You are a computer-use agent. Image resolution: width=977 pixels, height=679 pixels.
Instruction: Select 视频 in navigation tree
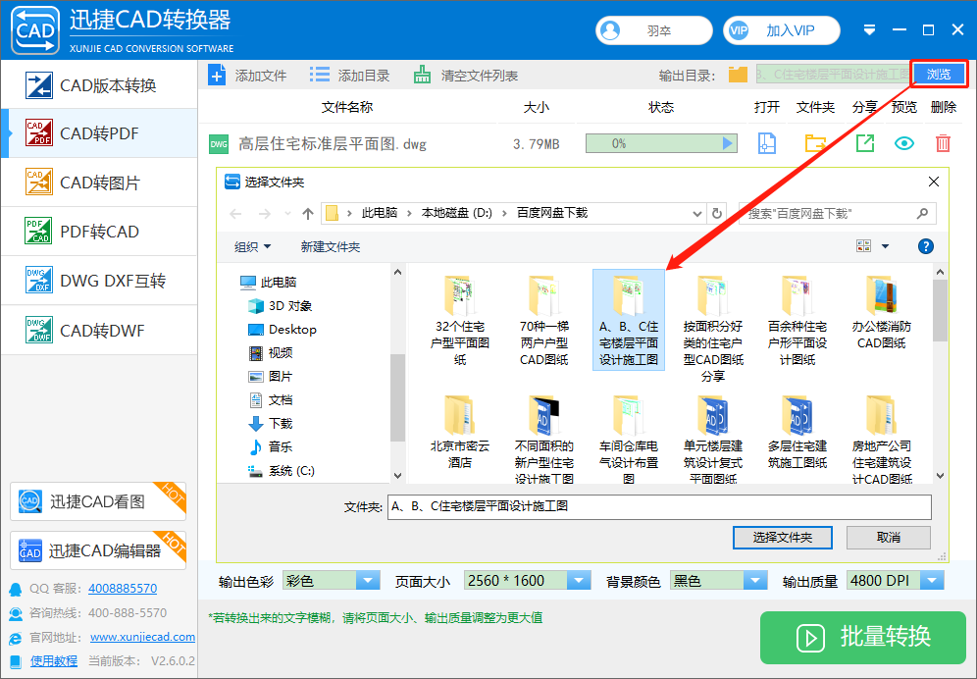[271, 353]
